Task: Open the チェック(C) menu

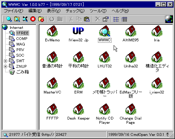Action: pyautogui.click(x=75, y=11)
